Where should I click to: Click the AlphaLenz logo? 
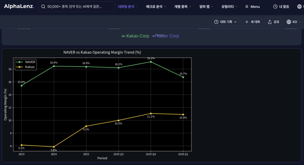click(19, 6)
